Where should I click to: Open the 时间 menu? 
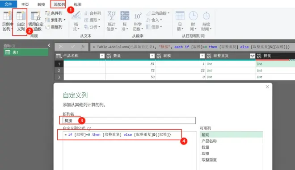tap(193, 21)
